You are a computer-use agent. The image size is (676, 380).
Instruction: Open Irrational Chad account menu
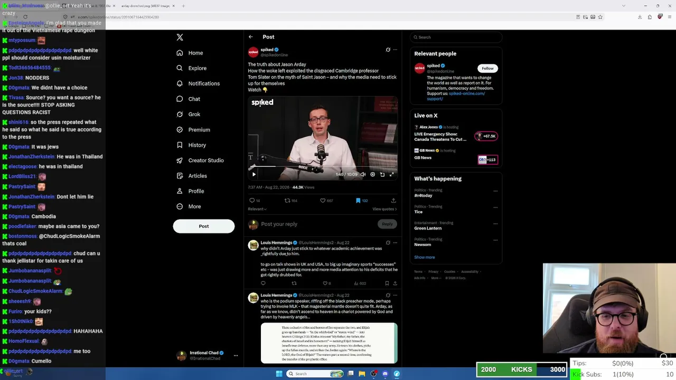coord(206,355)
